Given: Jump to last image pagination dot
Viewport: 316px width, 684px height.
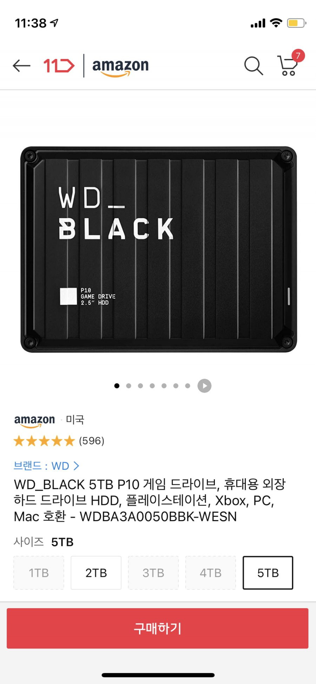Looking at the screenshot, I should (x=187, y=386).
